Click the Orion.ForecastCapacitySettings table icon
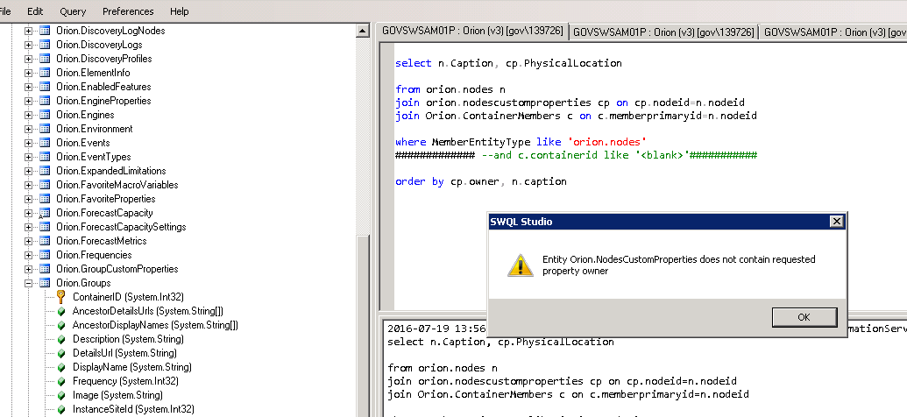The height and width of the screenshot is (417, 907). coord(45,227)
